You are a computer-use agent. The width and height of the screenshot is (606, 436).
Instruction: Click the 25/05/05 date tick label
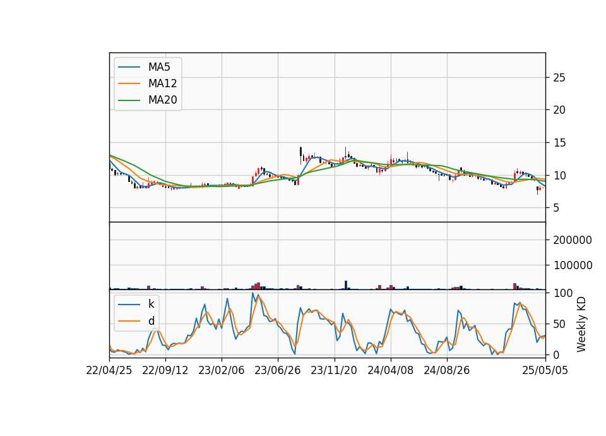pos(545,371)
